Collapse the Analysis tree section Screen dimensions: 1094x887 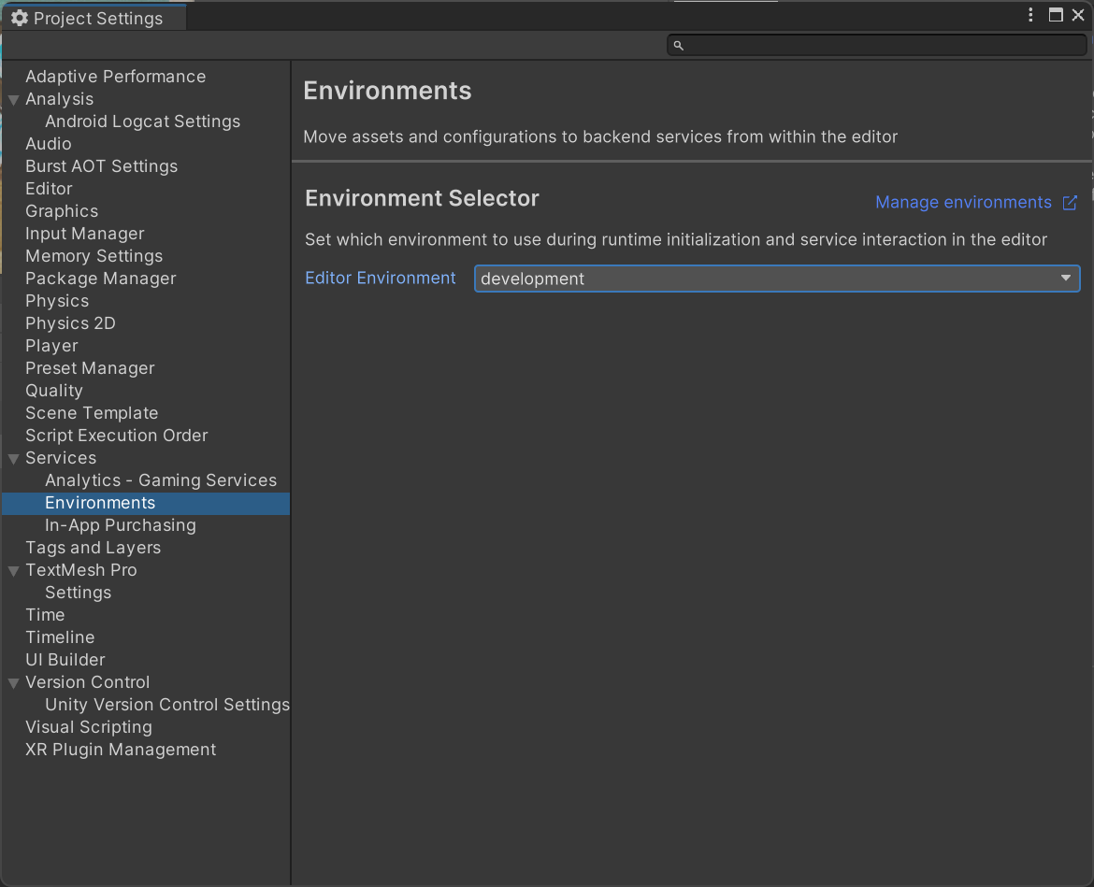pyautogui.click(x=13, y=100)
